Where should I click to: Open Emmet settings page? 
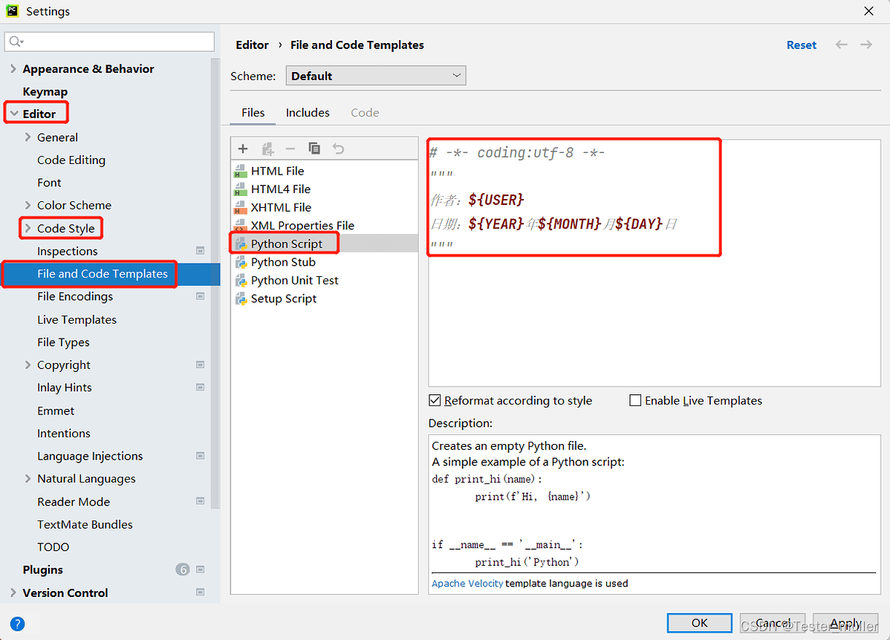point(56,411)
